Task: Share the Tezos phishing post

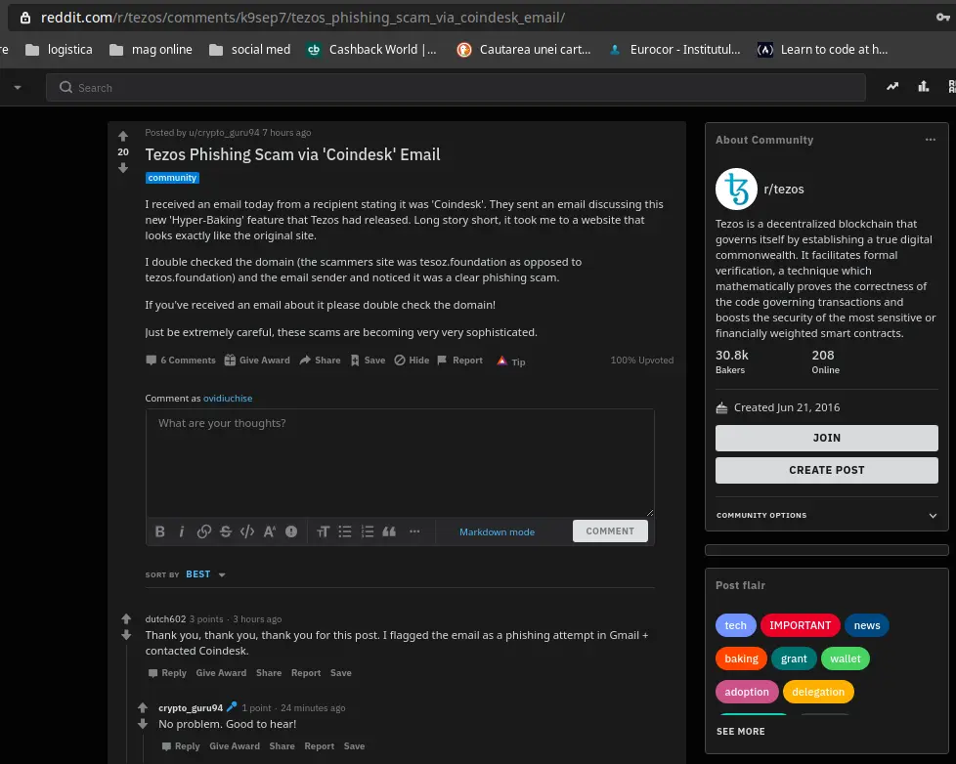Action: pyautogui.click(x=320, y=361)
